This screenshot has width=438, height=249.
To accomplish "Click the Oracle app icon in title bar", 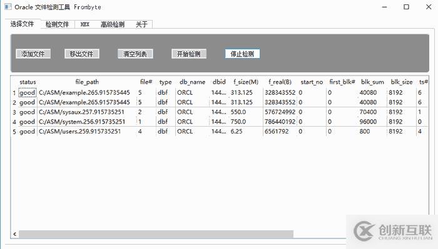I will click(x=8, y=7).
